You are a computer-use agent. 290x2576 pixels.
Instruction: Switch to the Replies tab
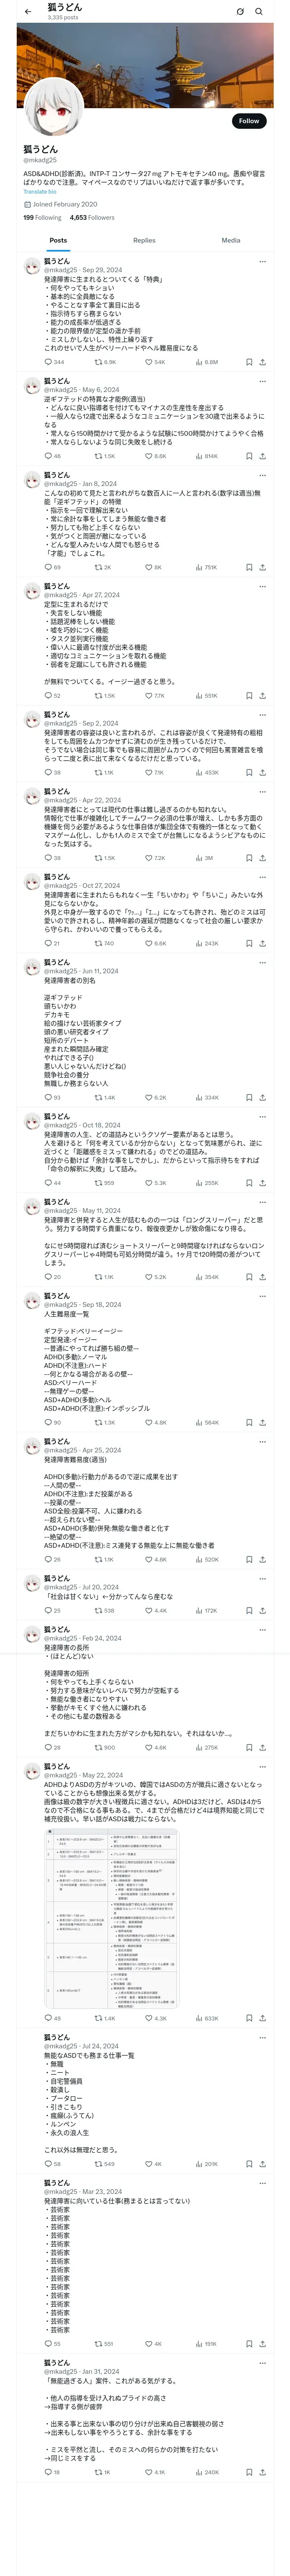point(144,240)
